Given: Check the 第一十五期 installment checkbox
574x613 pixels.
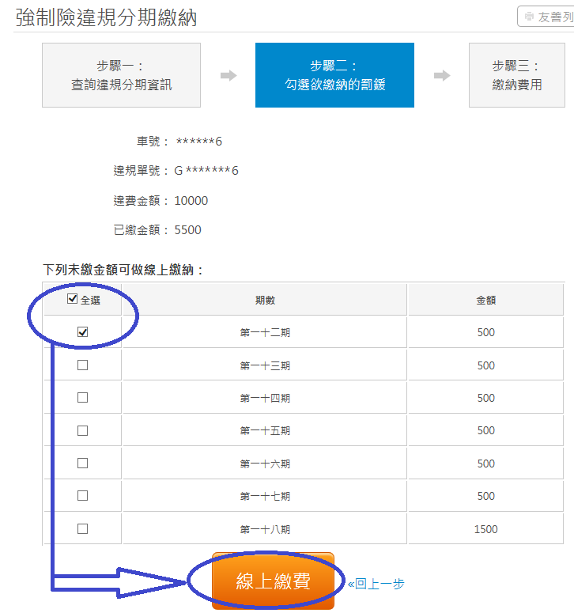Looking at the screenshot, I should (x=82, y=430).
